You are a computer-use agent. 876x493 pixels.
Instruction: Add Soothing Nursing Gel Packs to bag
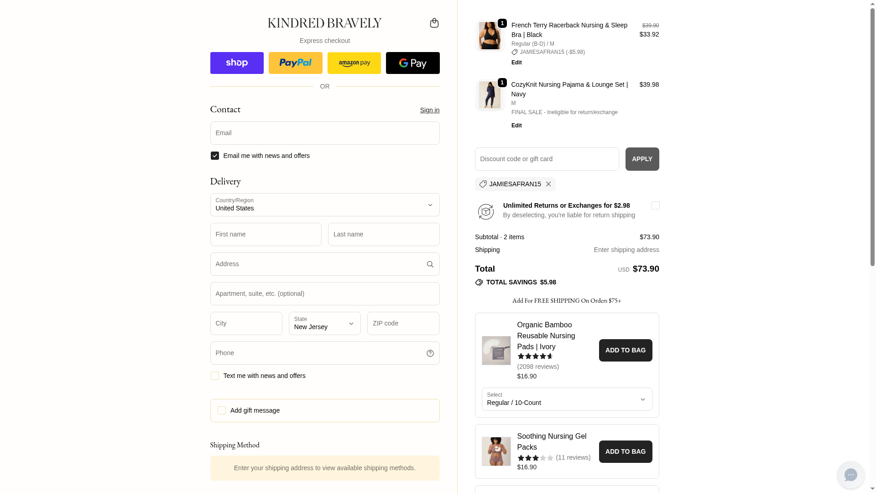pos(625,451)
